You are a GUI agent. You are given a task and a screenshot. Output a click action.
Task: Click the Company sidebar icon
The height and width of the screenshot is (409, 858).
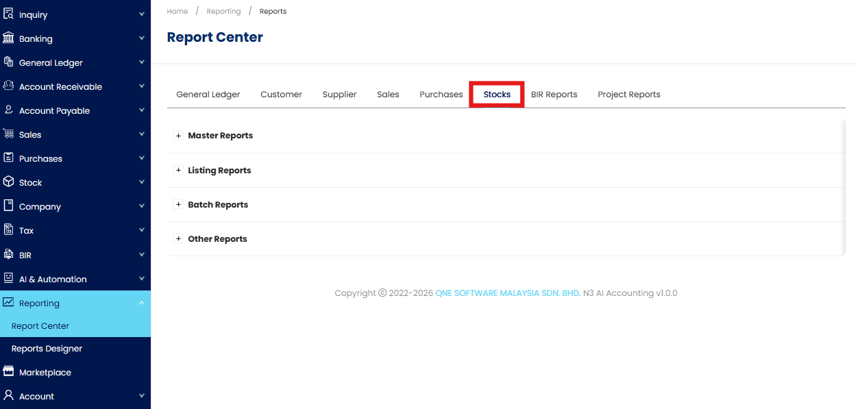click(8, 206)
